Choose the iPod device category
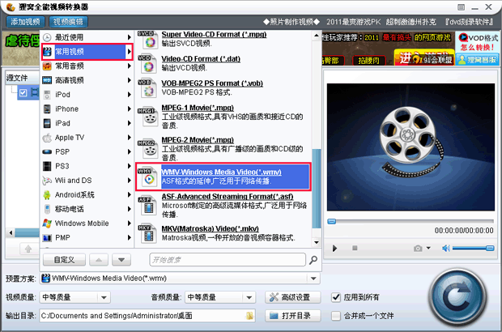The height and width of the screenshot is (332, 502). point(87,95)
